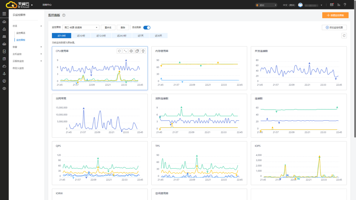
Task: Expand CPU使用率 chart to fullscreen
Action: pyautogui.click(x=125, y=51)
